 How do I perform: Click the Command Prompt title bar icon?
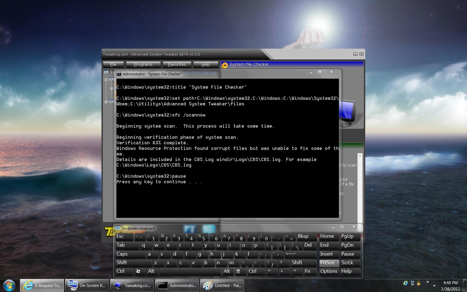tap(119, 74)
